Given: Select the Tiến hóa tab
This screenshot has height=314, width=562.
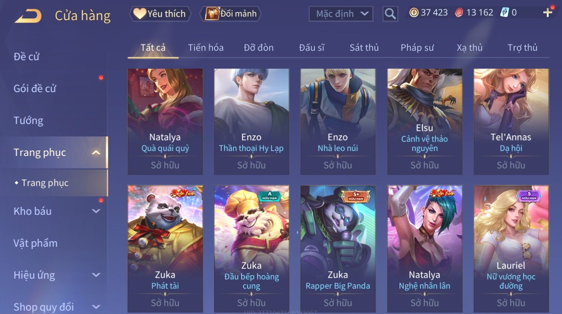Looking at the screenshot, I should click(206, 48).
